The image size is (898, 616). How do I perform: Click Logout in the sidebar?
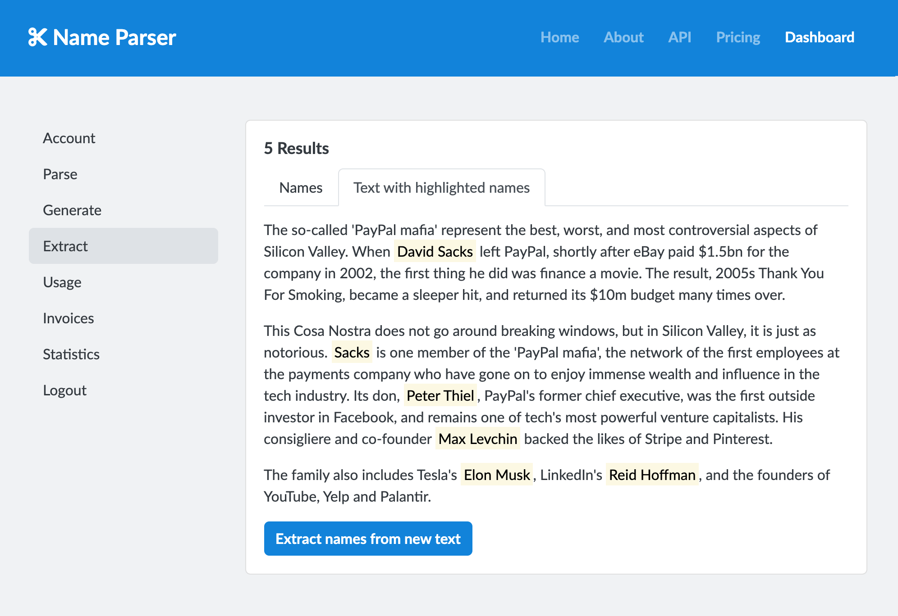point(124,390)
